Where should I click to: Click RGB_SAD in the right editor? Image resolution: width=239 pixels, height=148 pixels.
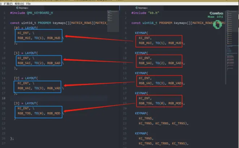tap(175, 63)
